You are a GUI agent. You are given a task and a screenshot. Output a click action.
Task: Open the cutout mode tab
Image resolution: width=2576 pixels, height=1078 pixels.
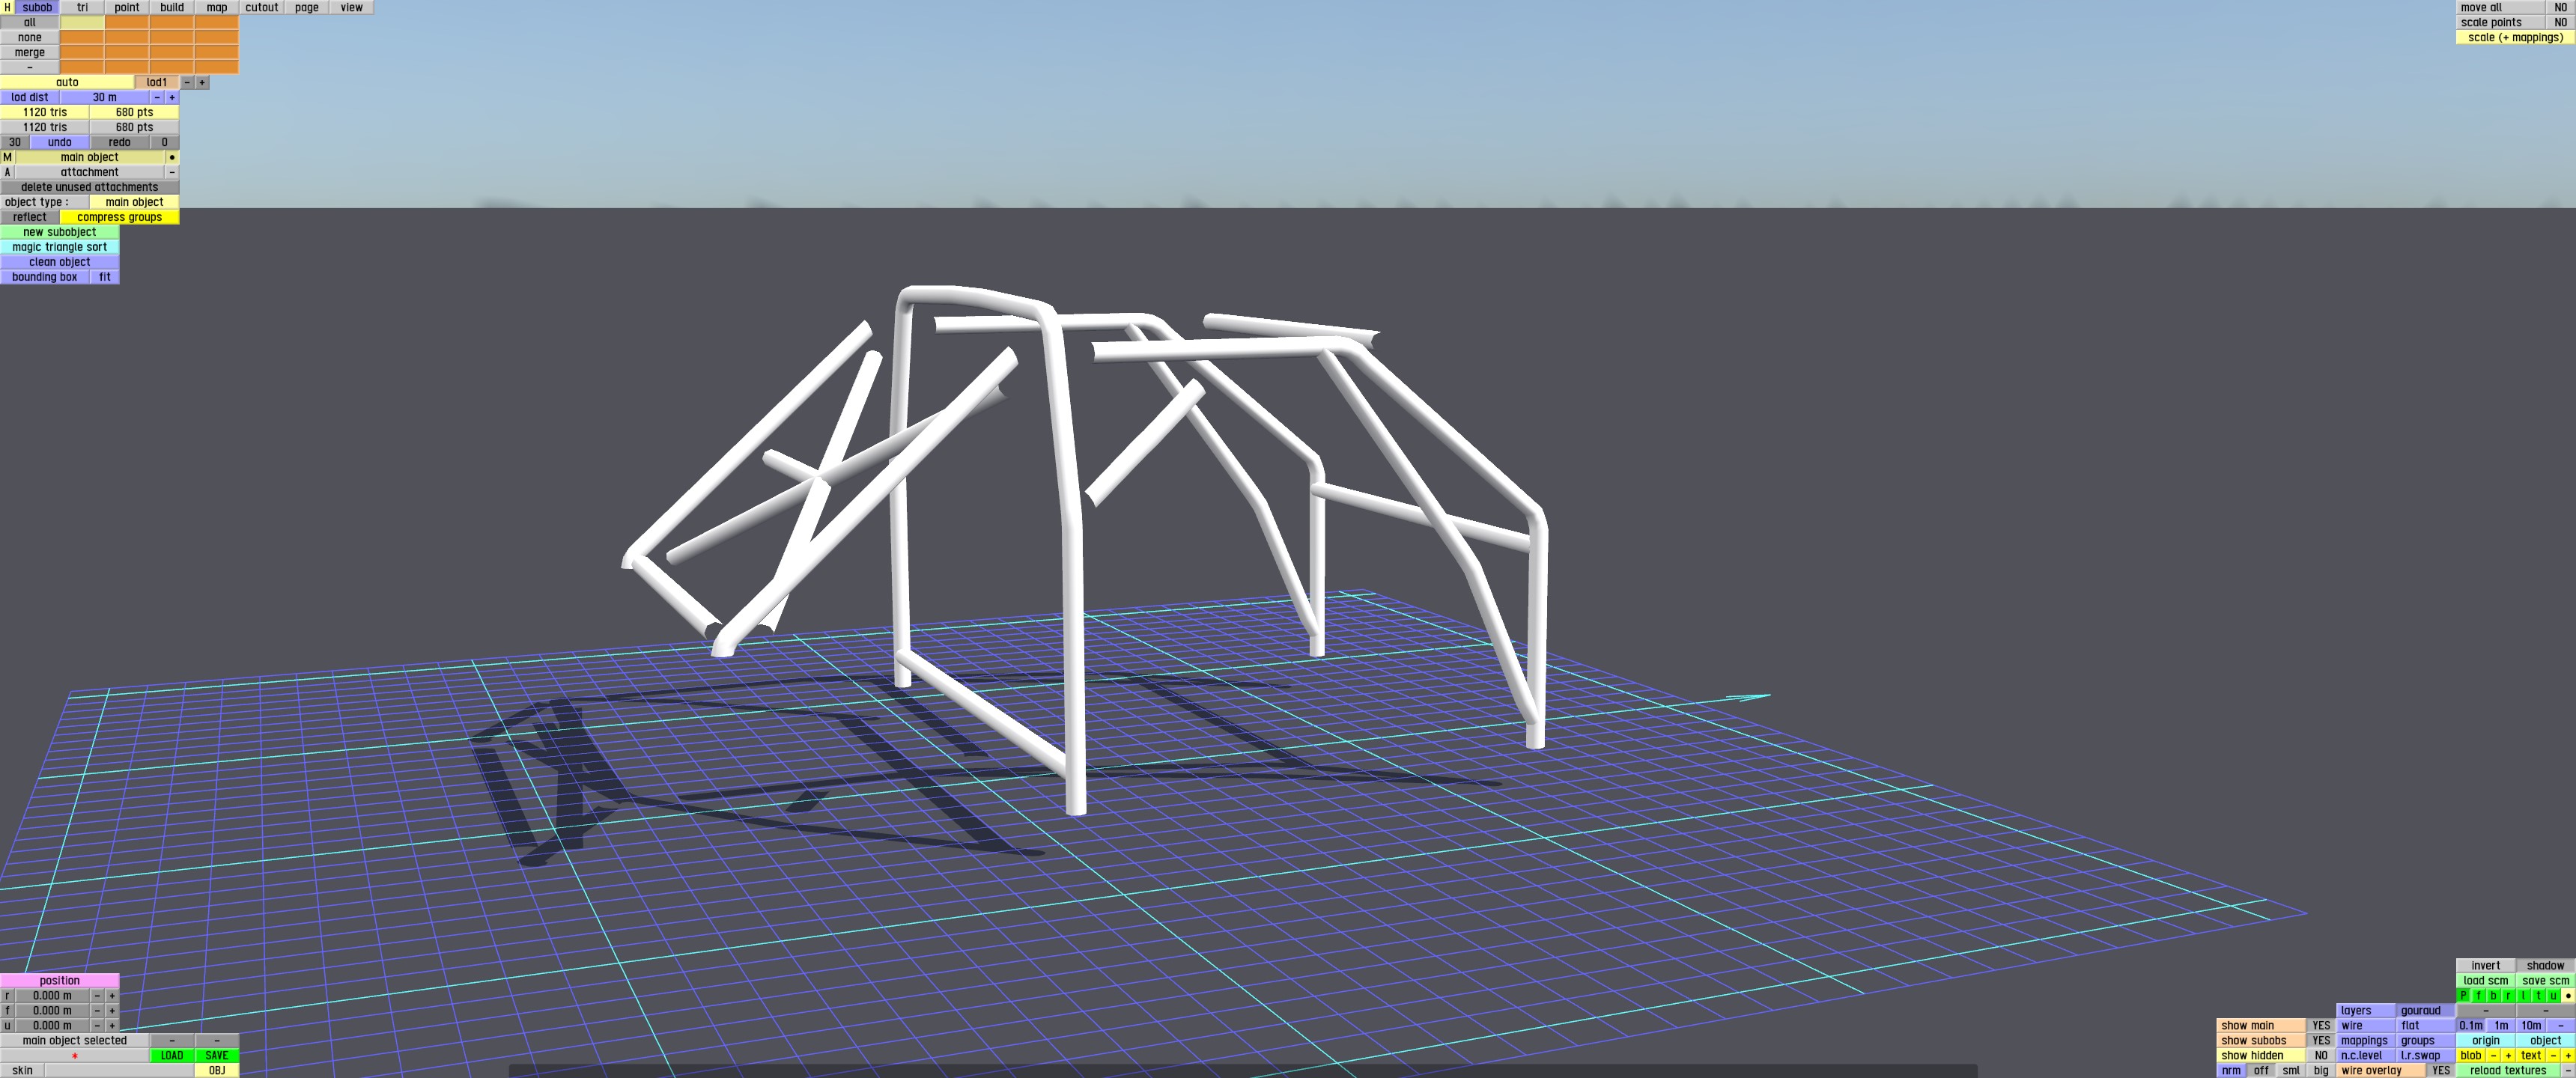(x=262, y=7)
